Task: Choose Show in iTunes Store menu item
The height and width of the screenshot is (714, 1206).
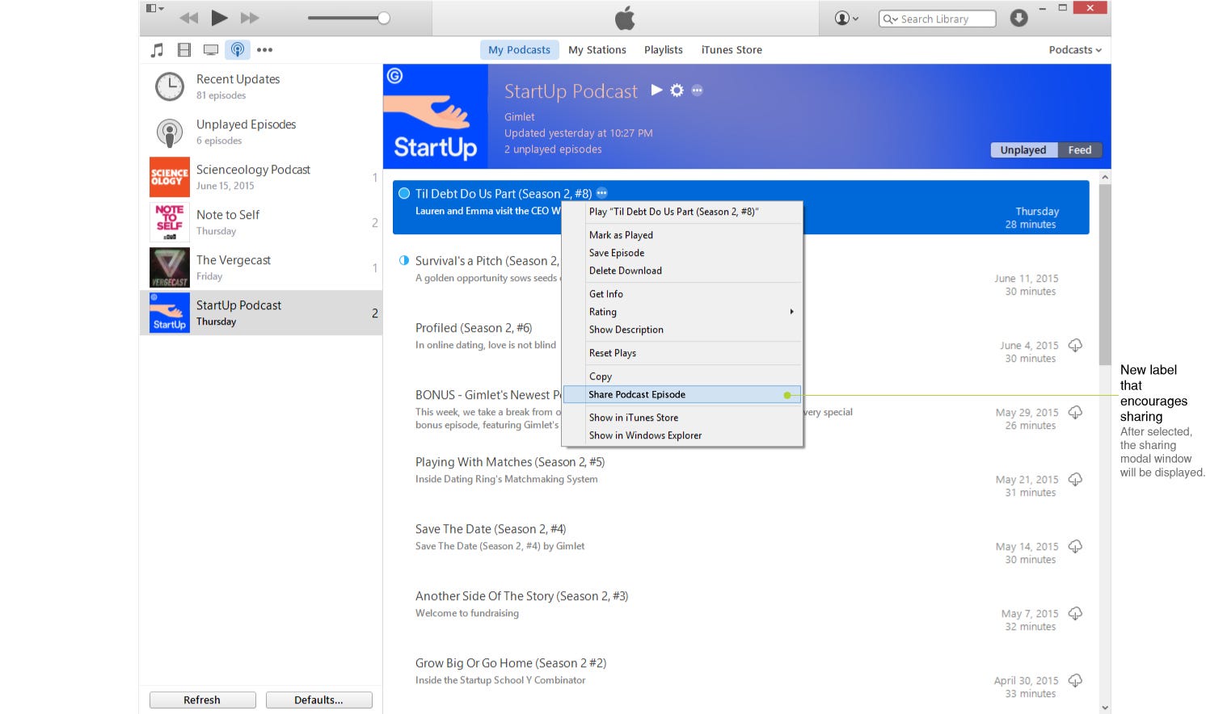Action: coord(682,418)
